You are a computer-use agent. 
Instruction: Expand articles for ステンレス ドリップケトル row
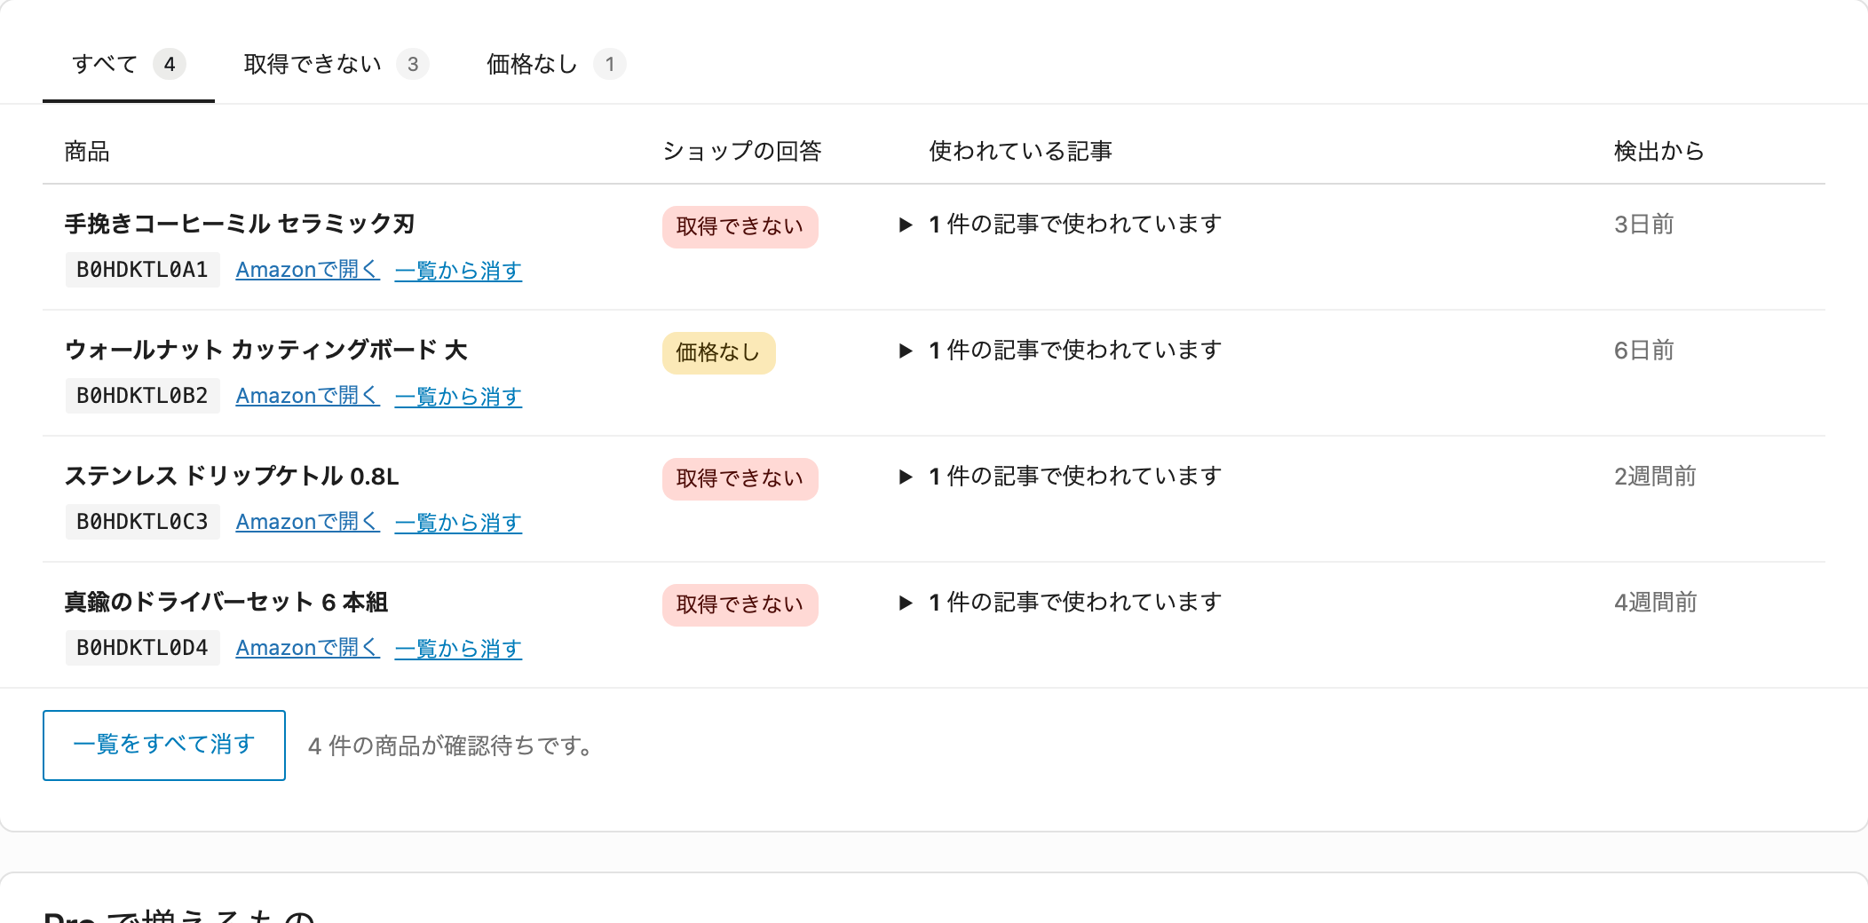pos(1061,477)
